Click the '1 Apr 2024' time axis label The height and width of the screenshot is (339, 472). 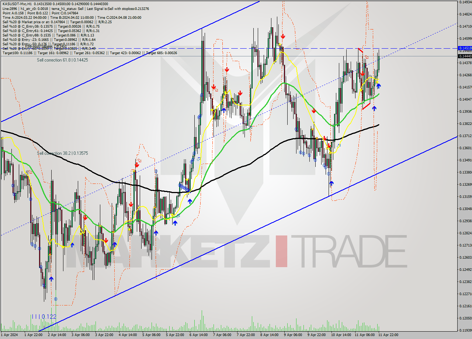click(9, 335)
